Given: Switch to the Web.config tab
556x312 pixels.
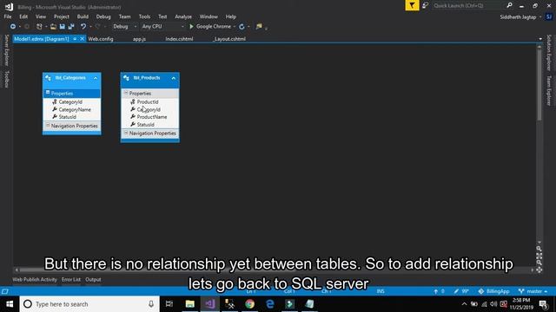Looking at the screenshot, I should 101,39.
